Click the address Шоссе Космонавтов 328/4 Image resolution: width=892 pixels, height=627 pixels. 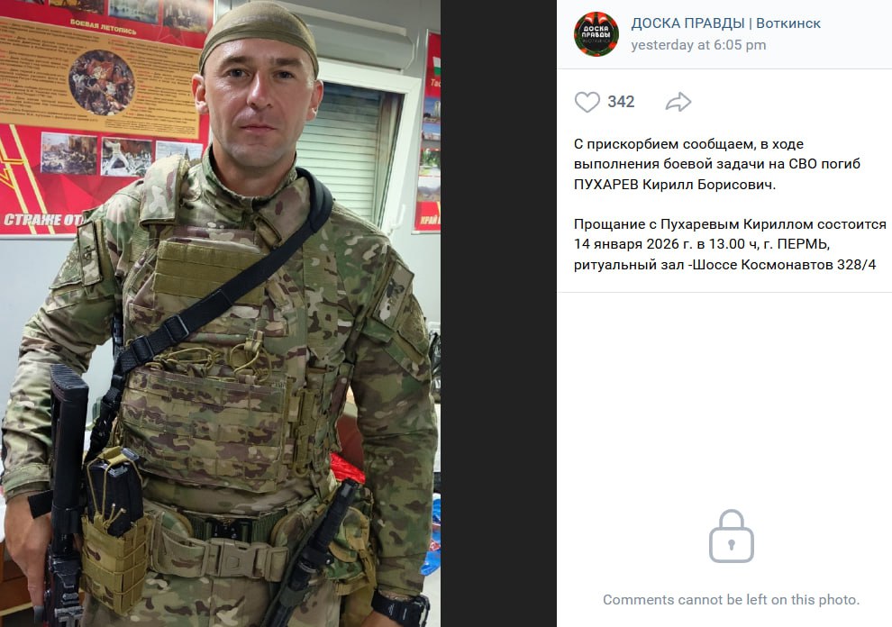(785, 265)
